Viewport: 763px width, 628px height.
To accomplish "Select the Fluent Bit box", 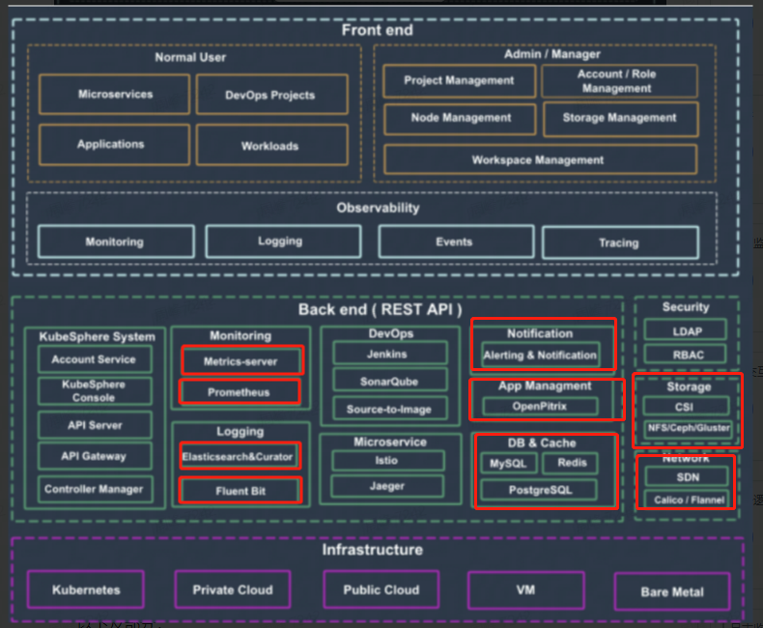I will [x=240, y=491].
